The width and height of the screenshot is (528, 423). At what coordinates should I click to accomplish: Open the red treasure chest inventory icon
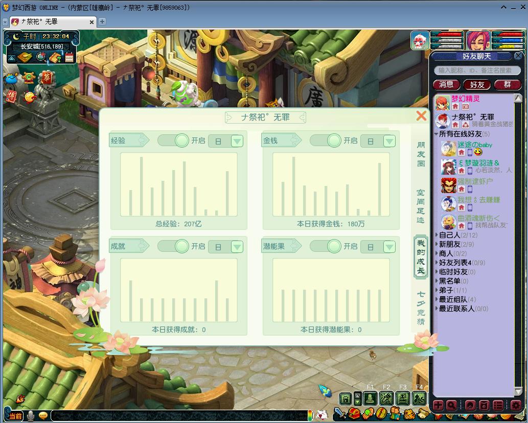(354, 413)
